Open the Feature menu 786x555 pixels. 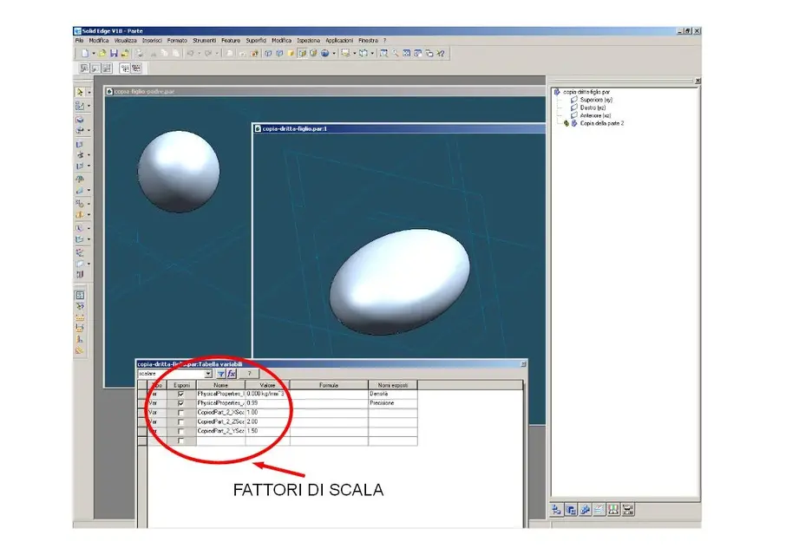[x=231, y=41]
